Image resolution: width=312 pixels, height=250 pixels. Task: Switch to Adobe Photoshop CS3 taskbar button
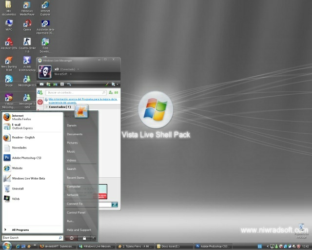(x=213, y=247)
